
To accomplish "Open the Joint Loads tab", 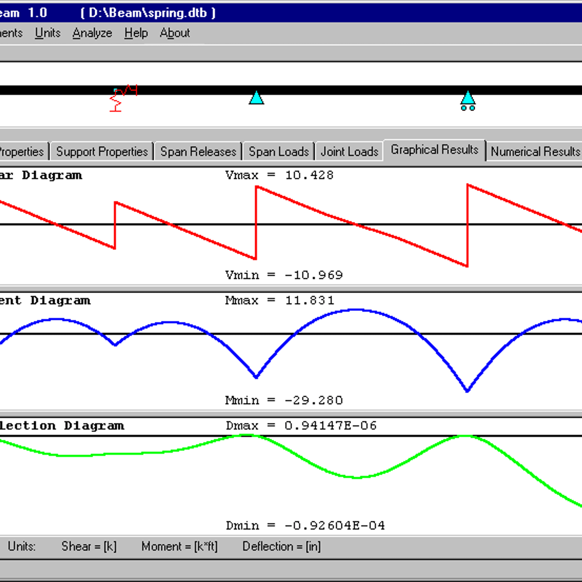I will (349, 152).
